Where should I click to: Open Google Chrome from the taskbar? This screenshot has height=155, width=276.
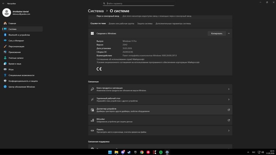[x=142, y=152]
